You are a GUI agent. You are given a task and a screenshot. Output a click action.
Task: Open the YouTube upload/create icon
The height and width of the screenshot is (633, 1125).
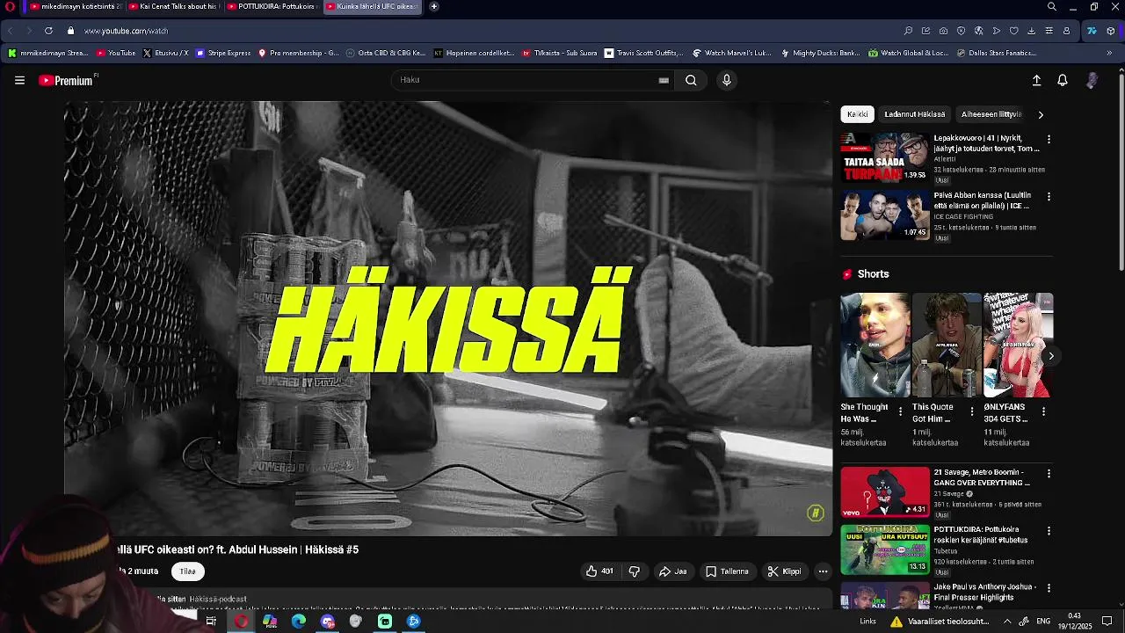point(1036,80)
